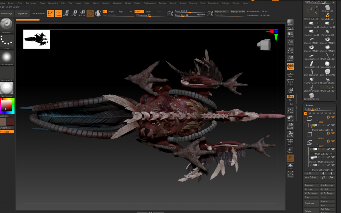Activate the Frame view icon
Viewport: 341px width, 213px height.
(x=290, y=109)
